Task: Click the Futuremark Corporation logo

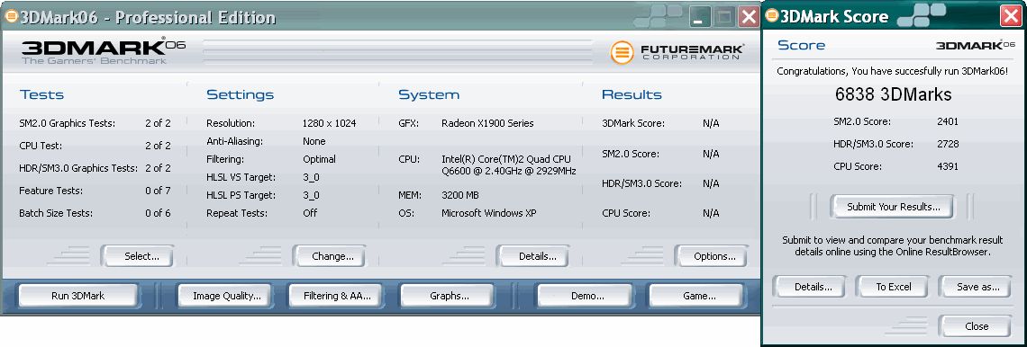Action: tap(677, 52)
